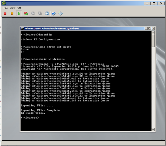Open the File menu
166x146 pixels.
[x=6, y=8]
